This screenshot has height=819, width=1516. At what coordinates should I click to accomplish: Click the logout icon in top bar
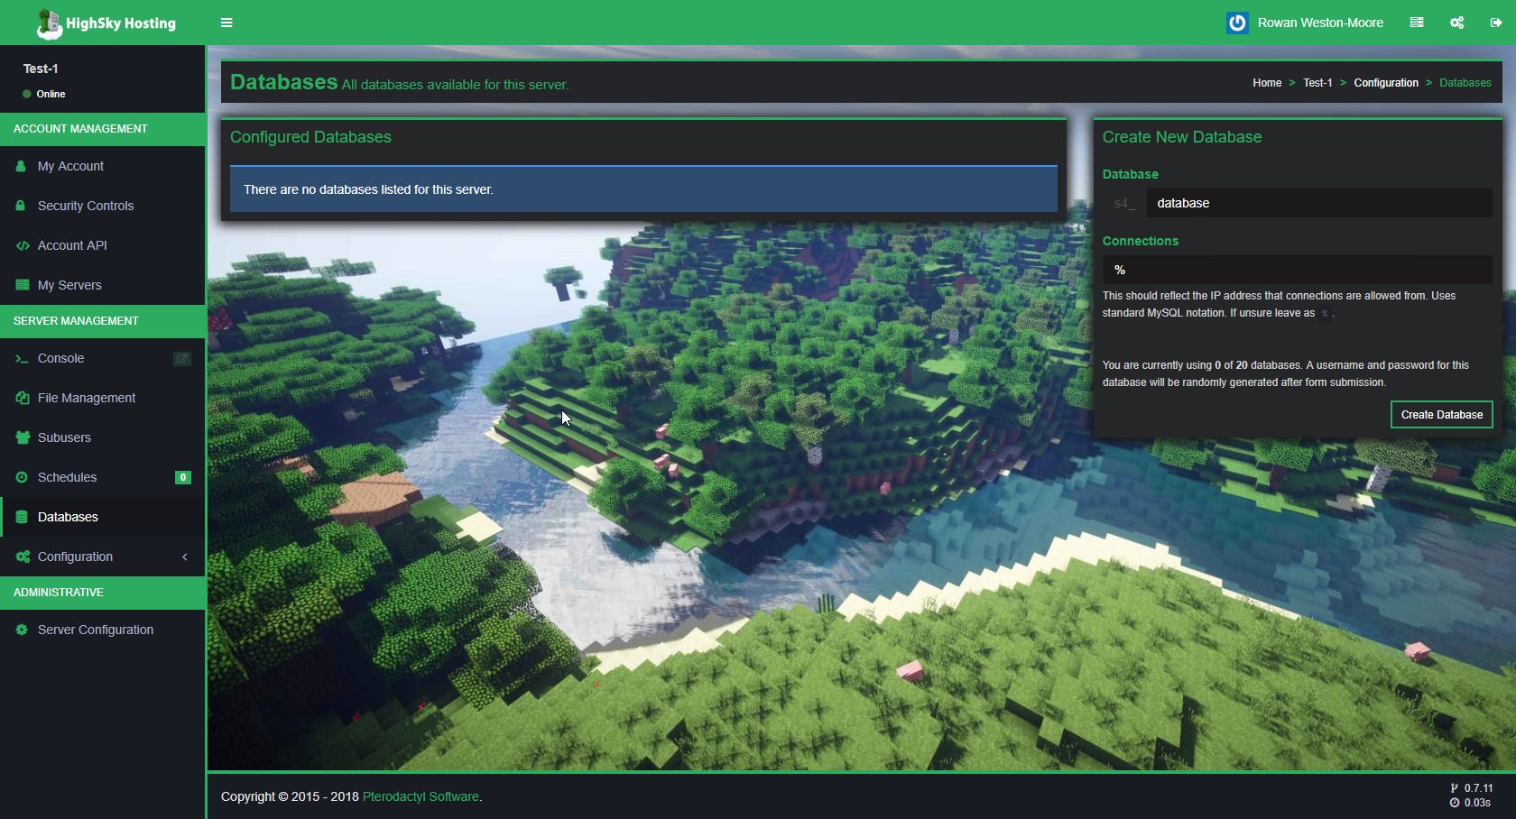click(1496, 23)
